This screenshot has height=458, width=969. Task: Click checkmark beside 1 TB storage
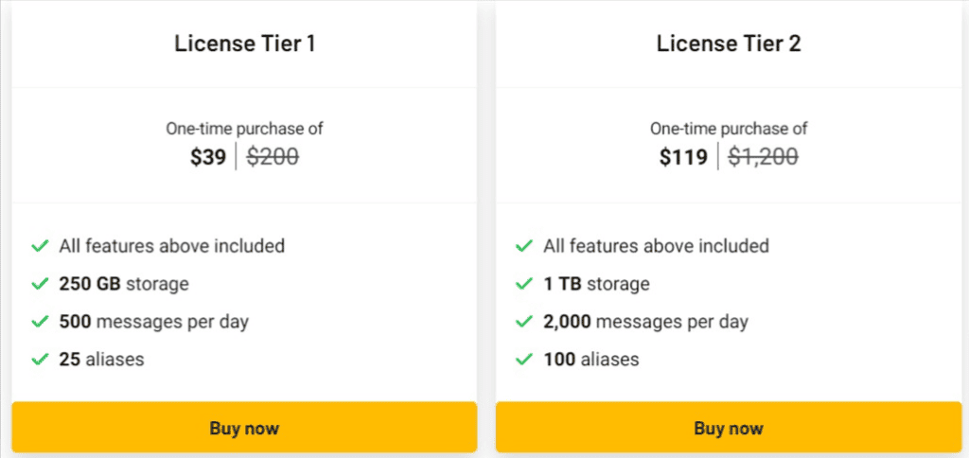pyautogui.click(x=524, y=284)
